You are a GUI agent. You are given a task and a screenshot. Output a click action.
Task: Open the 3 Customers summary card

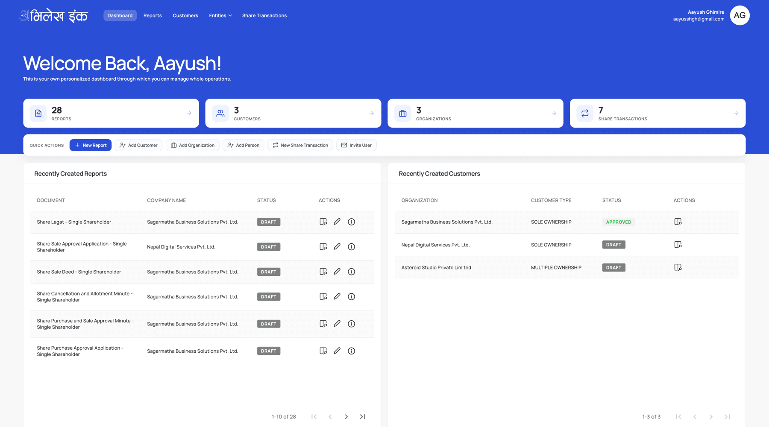click(293, 113)
